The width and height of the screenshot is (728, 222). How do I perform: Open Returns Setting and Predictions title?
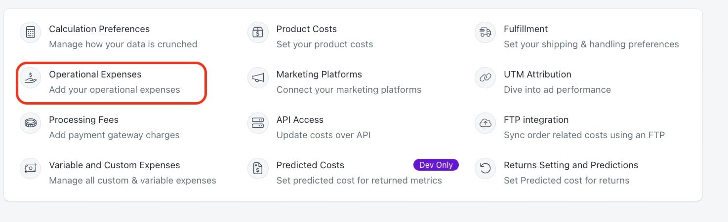coord(571,165)
